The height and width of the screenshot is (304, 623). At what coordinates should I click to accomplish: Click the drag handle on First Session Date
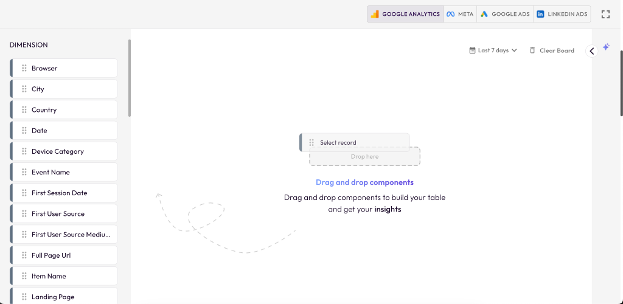tap(24, 193)
